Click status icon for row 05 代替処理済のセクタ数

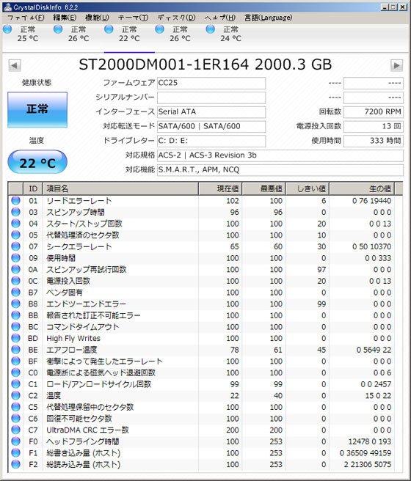[x=15, y=235]
